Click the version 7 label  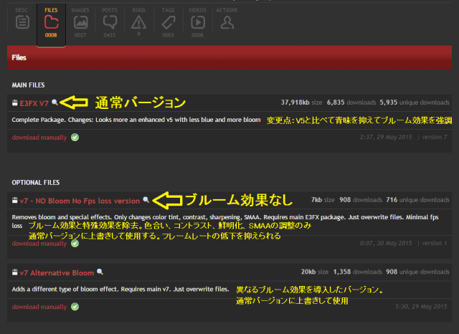435,137
